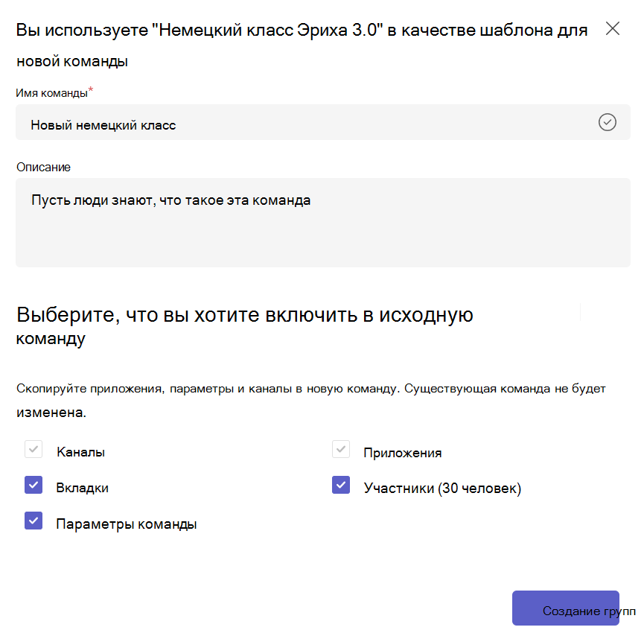Toggle the Вкладки checkbox

click(34, 485)
